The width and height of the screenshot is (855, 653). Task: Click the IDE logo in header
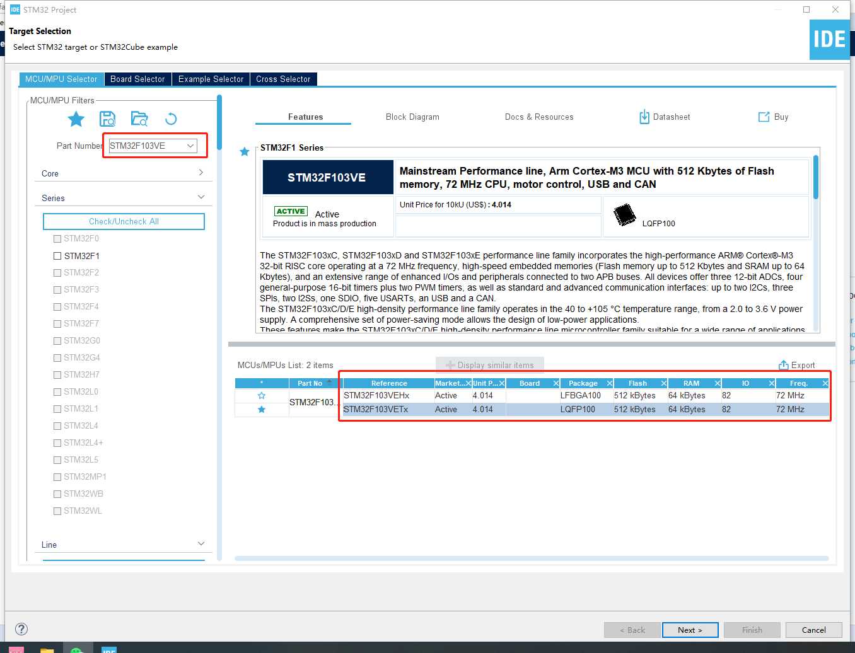click(829, 40)
